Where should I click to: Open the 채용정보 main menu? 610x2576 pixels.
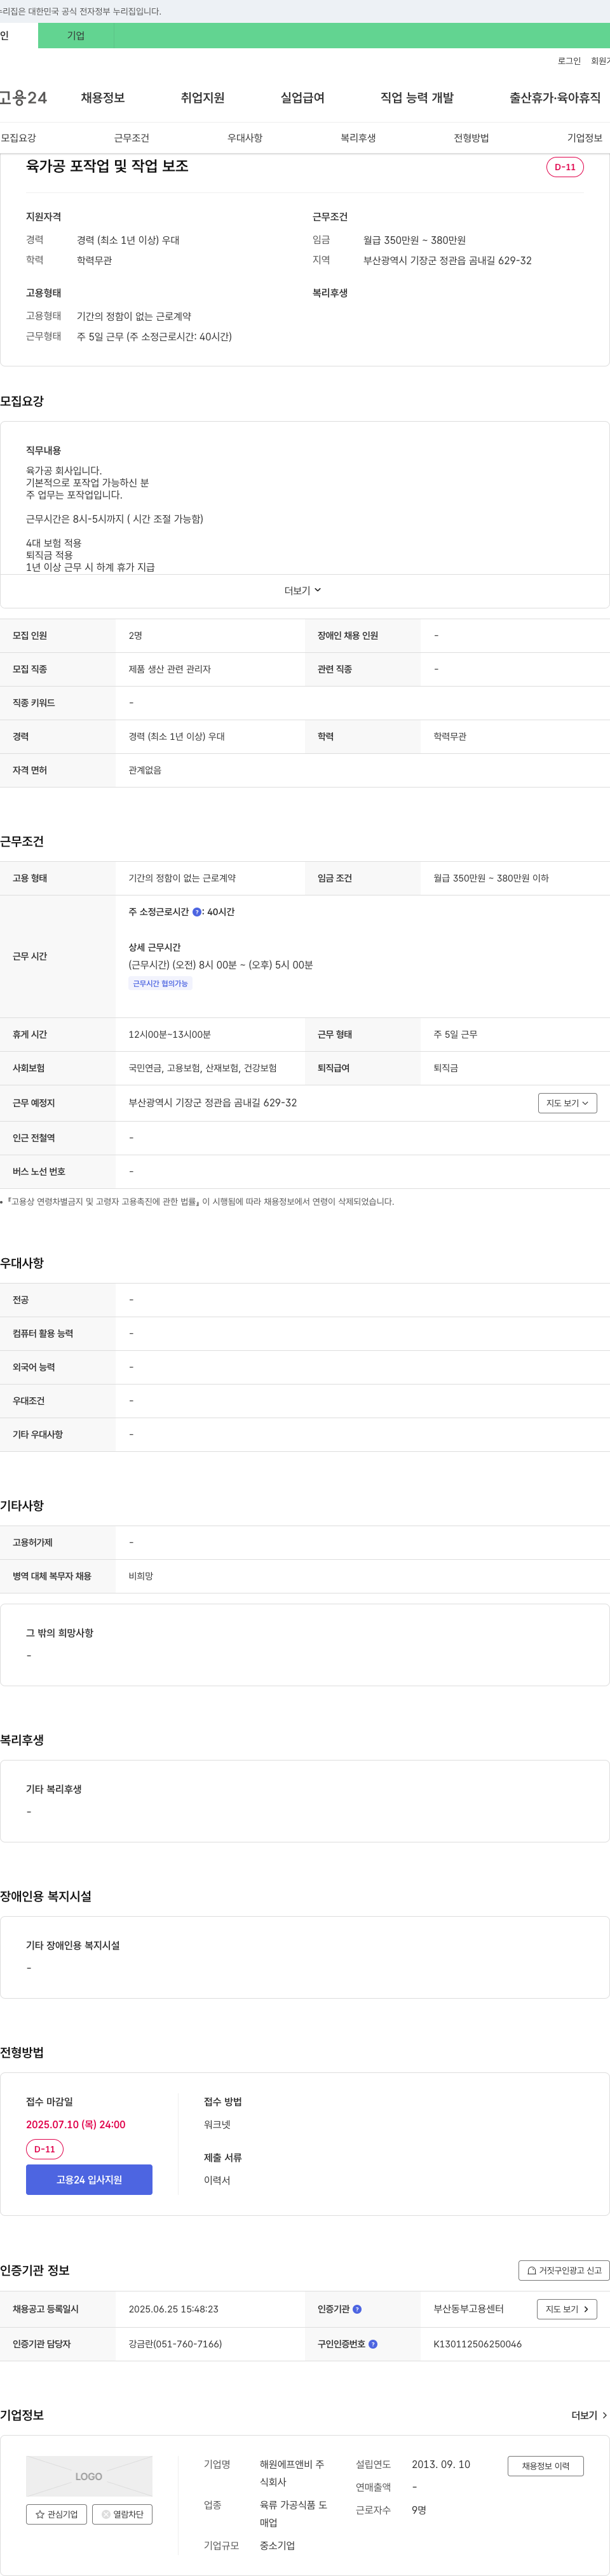103,98
